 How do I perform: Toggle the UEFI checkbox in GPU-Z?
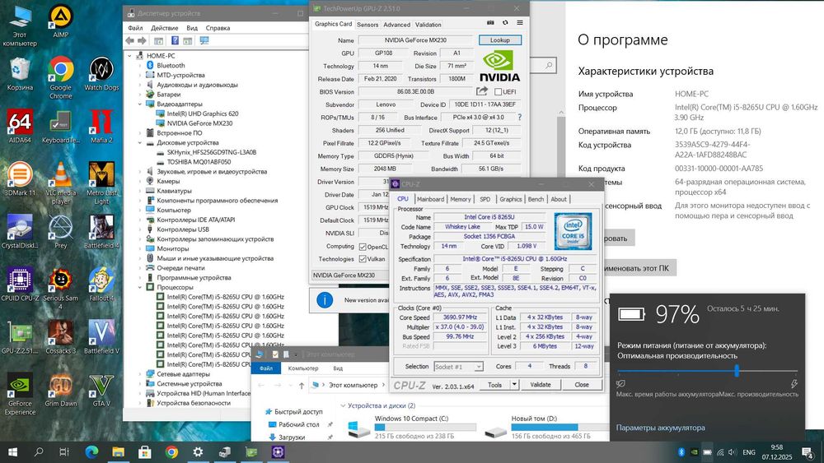(x=498, y=92)
